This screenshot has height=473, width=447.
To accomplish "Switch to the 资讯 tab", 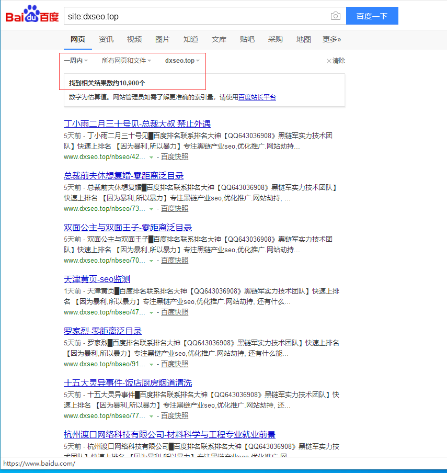I will click(106, 39).
